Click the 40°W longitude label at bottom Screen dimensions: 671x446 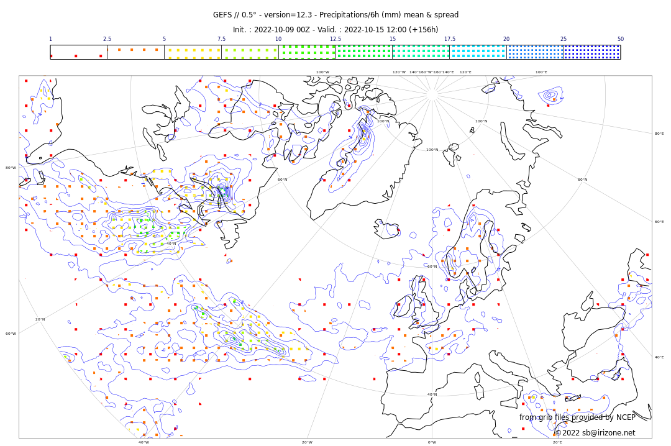pos(144,442)
